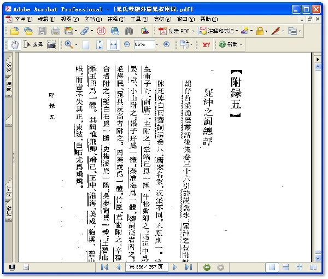The width and height of the screenshot is (328, 279).
Task: Open the 工具 menu
Action: point(139,19)
